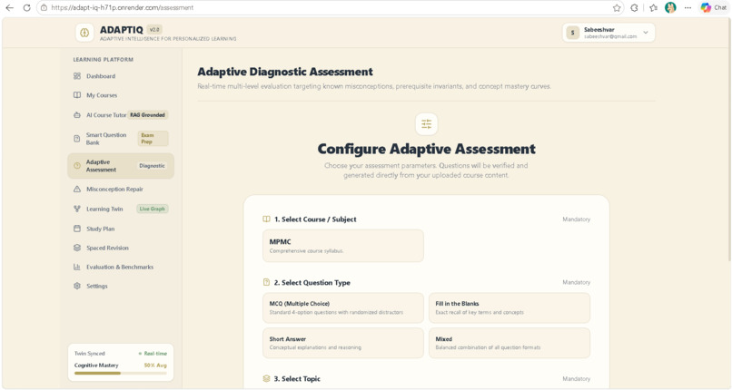Image resolution: width=732 pixels, height=390 pixels.
Task: Select the Short Answer question type
Action: tap(343, 343)
